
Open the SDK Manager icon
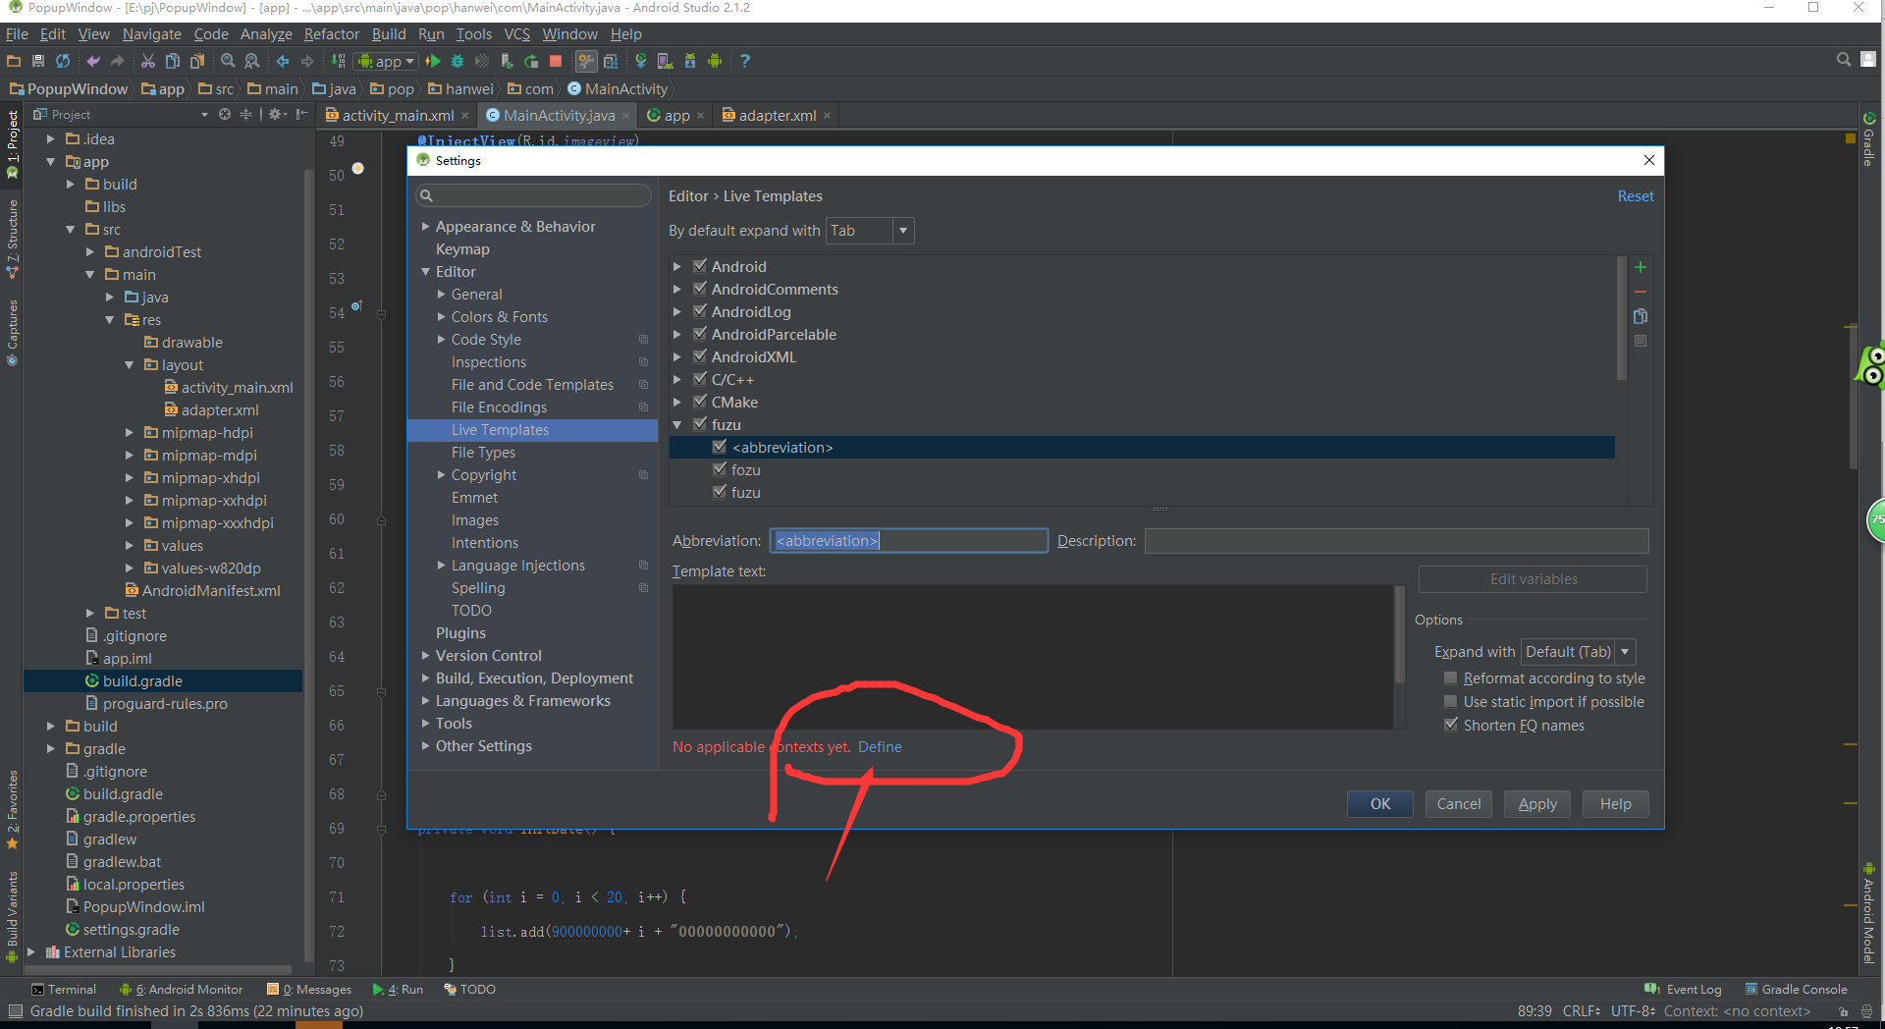pos(690,61)
